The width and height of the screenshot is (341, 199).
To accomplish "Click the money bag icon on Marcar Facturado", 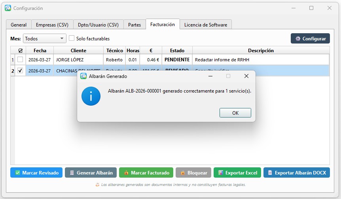I will click(126, 173).
